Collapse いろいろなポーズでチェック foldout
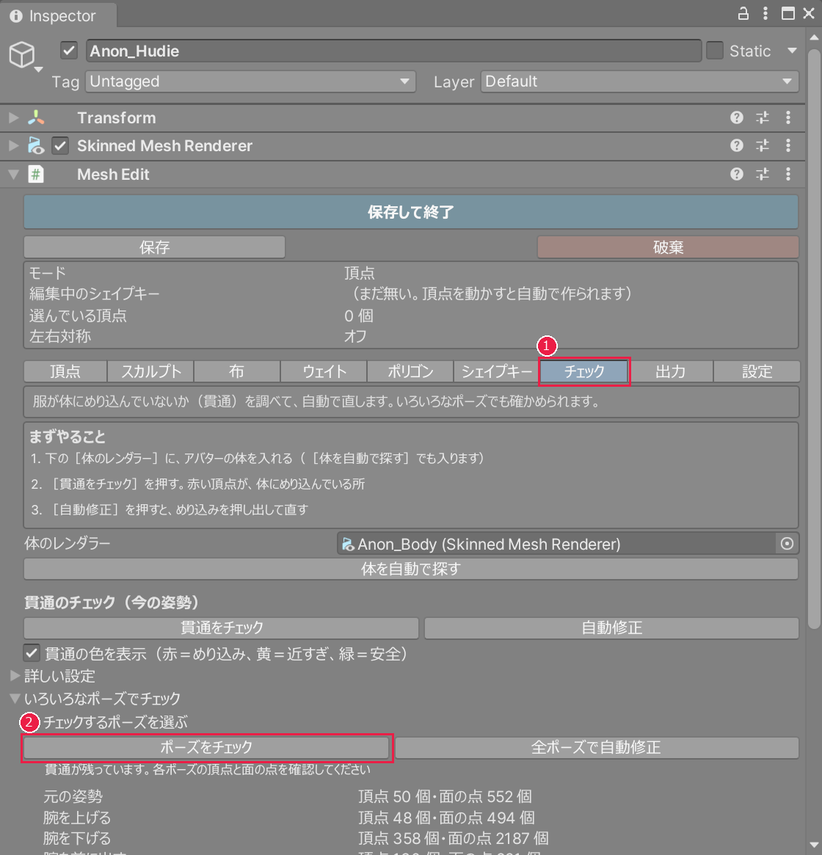 [x=15, y=698]
